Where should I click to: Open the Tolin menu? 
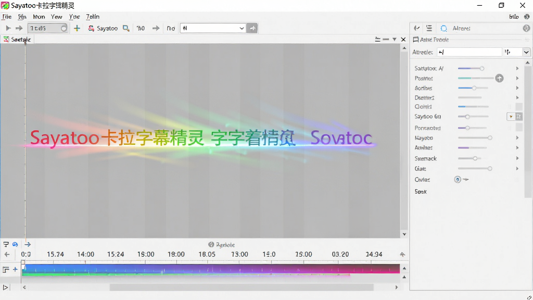(93, 17)
